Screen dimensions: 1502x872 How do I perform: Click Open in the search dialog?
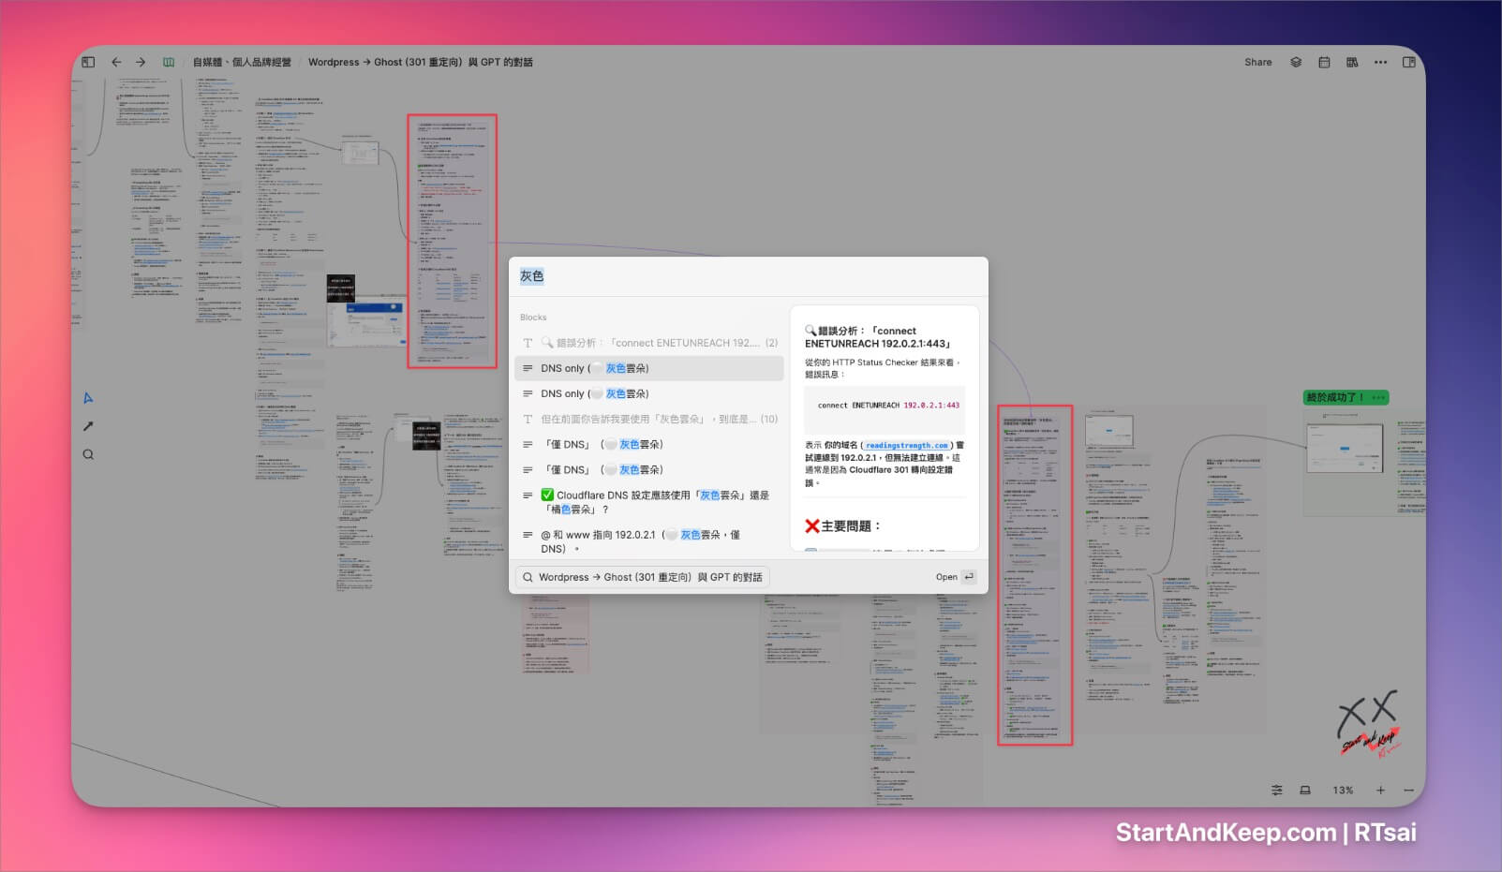(x=945, y=577)
